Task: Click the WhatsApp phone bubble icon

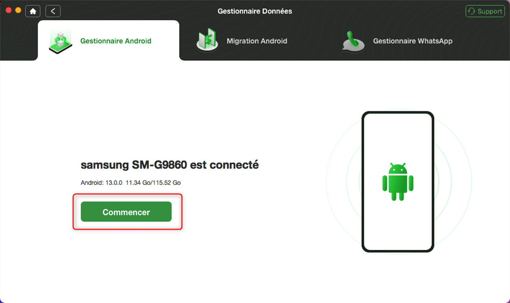Action: [353, 42]
